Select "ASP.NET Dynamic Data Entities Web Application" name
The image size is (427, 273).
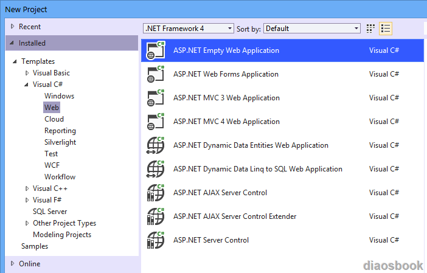point(251,145)
